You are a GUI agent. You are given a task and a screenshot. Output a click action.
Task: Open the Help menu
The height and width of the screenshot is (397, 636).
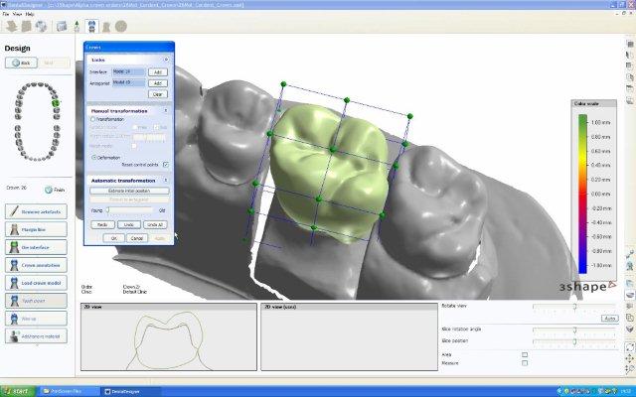tap(31, 15)
